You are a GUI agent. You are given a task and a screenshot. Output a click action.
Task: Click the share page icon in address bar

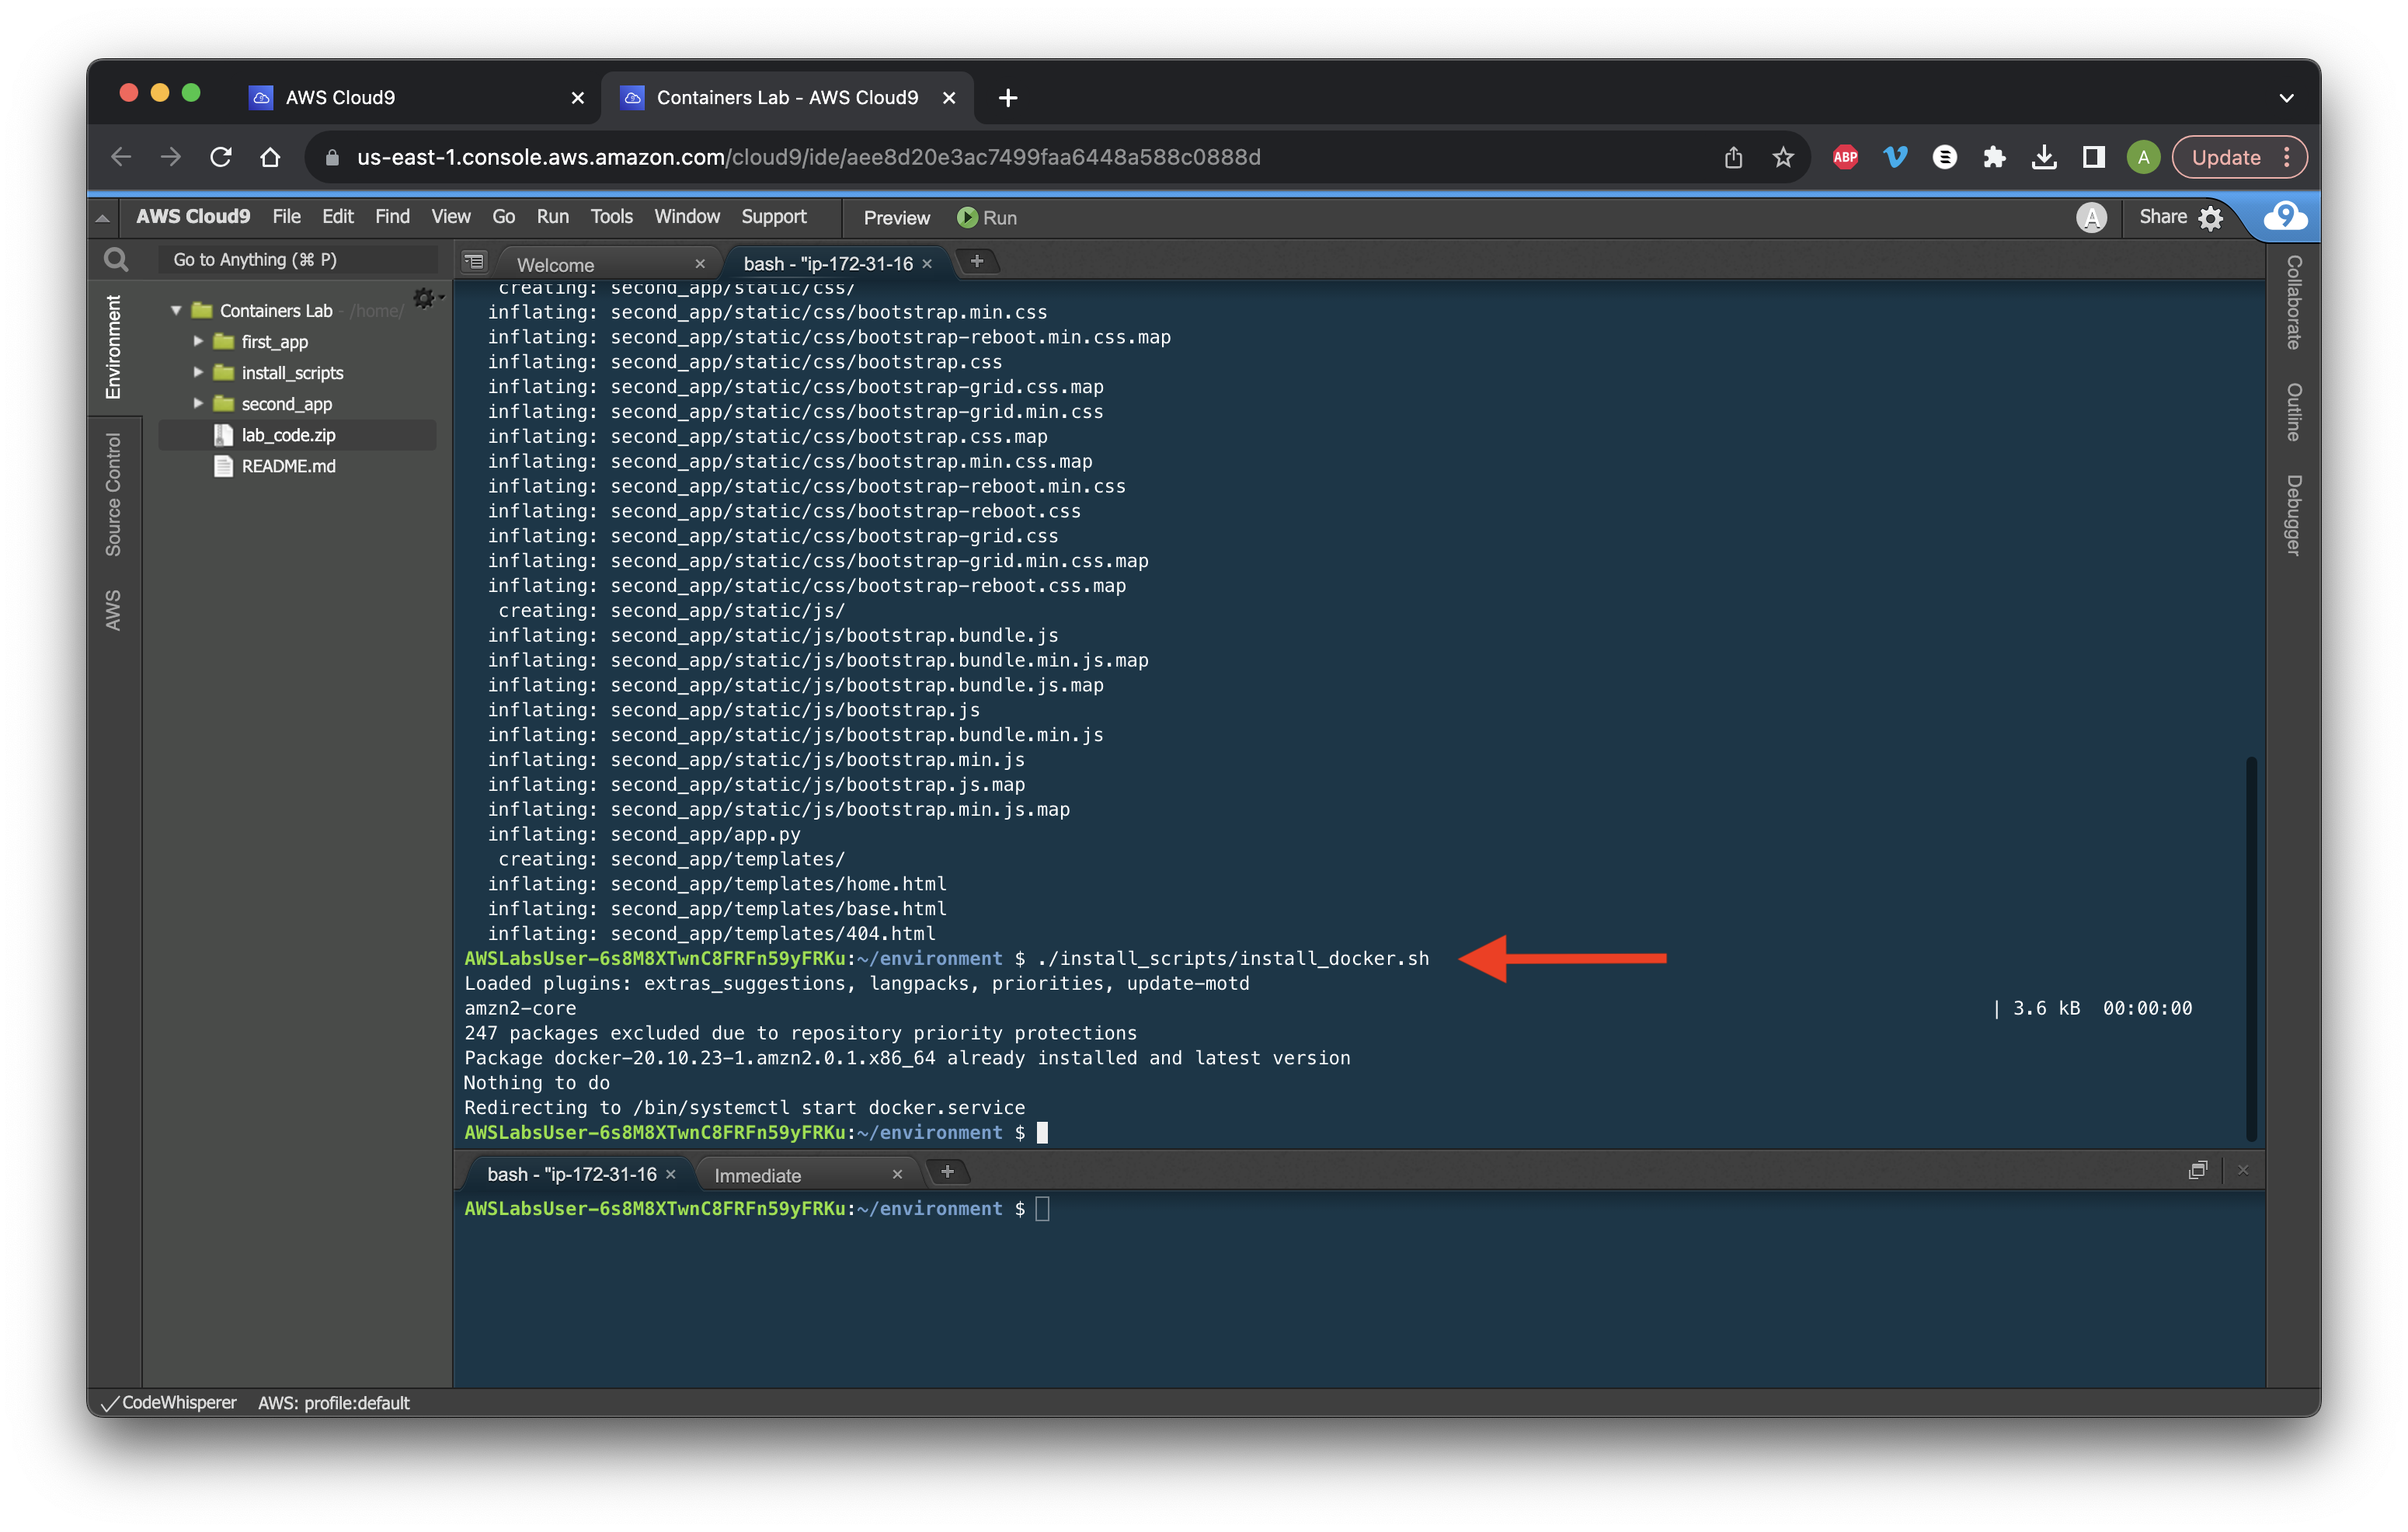1733,157
